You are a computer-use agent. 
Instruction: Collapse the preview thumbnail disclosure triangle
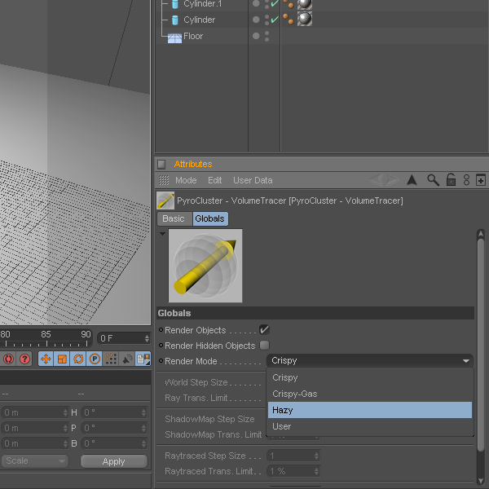click(162, 233)
